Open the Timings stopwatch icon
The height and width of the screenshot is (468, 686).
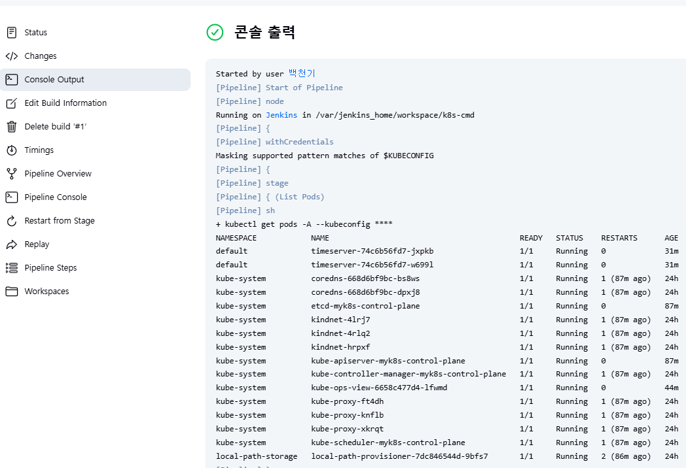[x=12, y=150]
